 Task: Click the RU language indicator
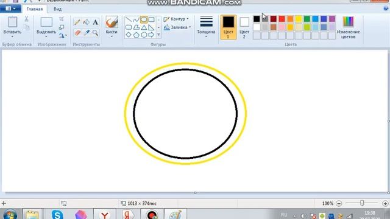click(284, 215)
